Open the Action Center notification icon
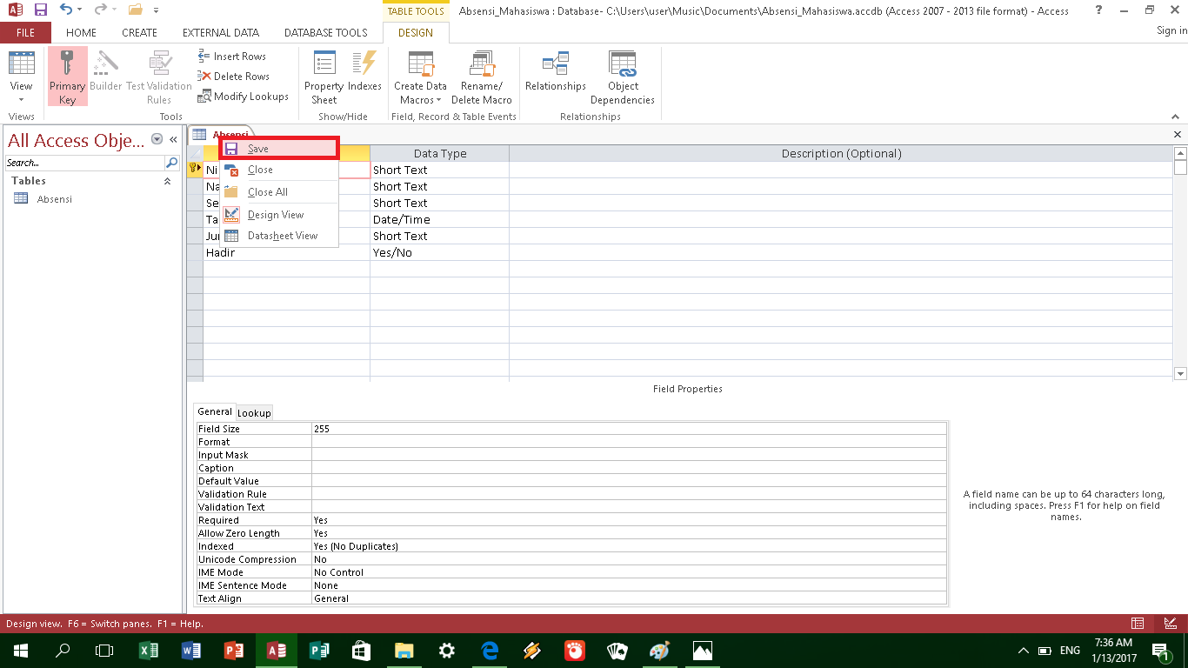Image resolution: width=1188 pixels, height=668 pixels. (1161, 651)
